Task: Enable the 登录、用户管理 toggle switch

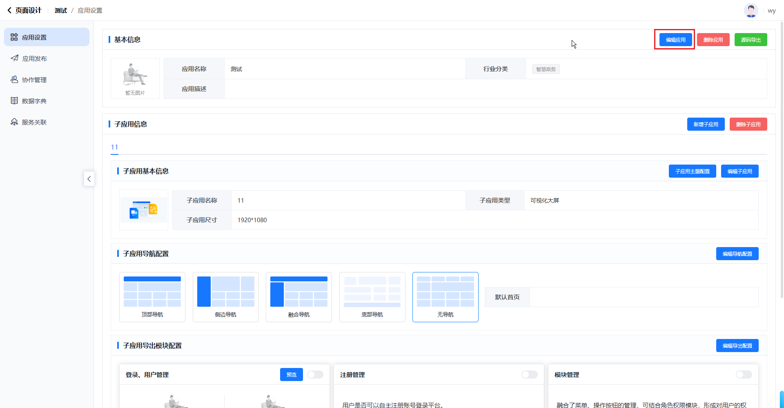Action: click(x=315, y=375)
